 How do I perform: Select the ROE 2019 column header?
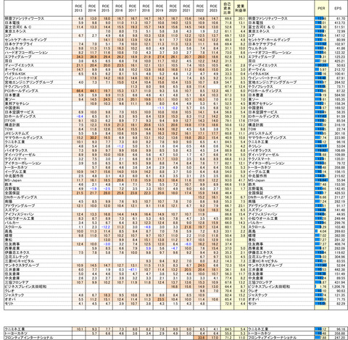coord(159,8)
